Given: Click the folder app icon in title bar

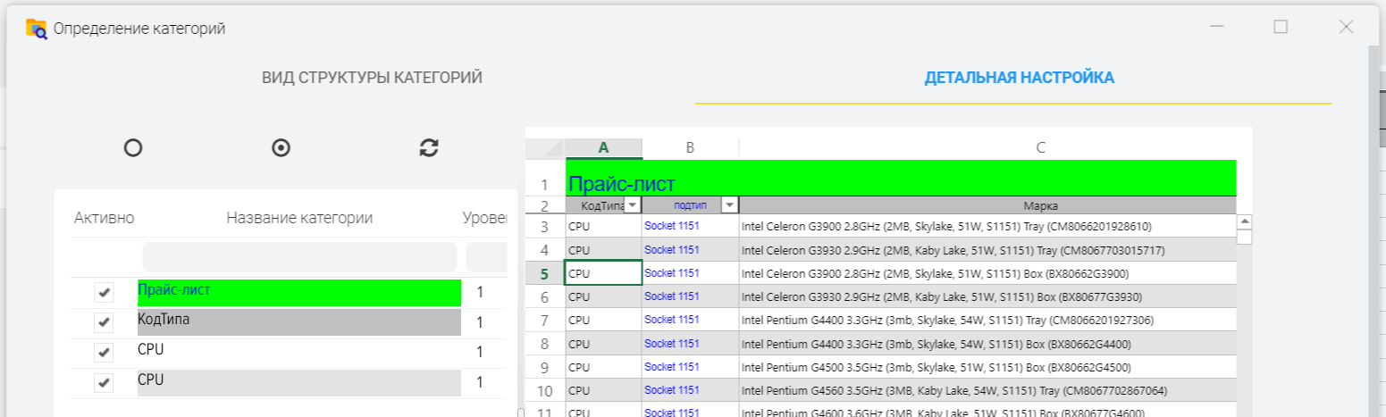Looking at the screenshot, I should (37, 28).
